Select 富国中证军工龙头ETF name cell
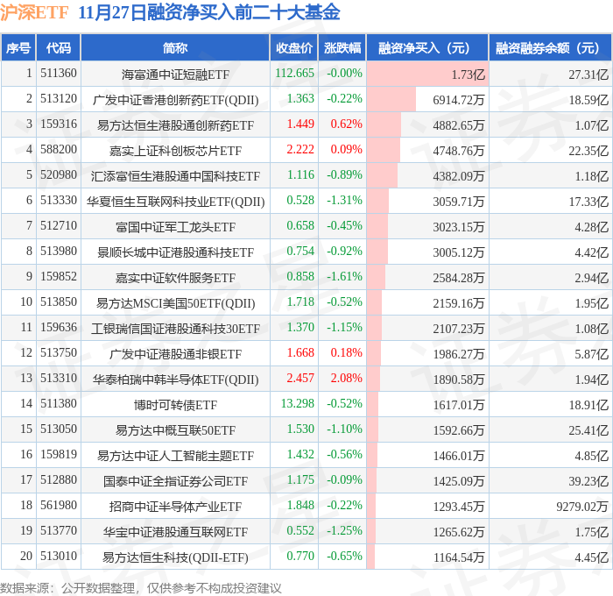This screenshot has width=613, height=596. click(x=175, y=227)
